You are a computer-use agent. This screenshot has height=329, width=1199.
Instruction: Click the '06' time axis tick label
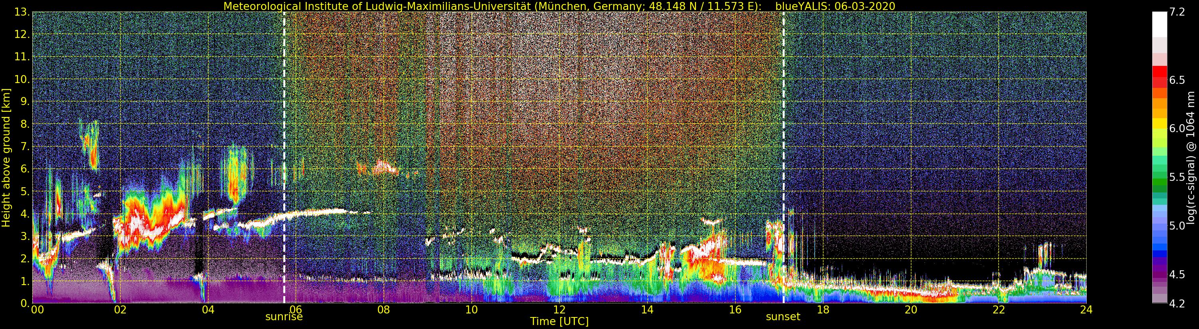pos(296,310)
